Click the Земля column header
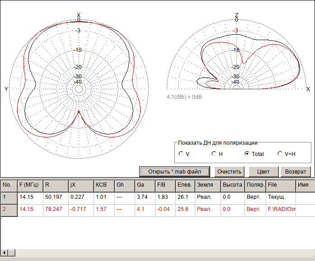This screenshot has width=315, height=261. (207, 185)
